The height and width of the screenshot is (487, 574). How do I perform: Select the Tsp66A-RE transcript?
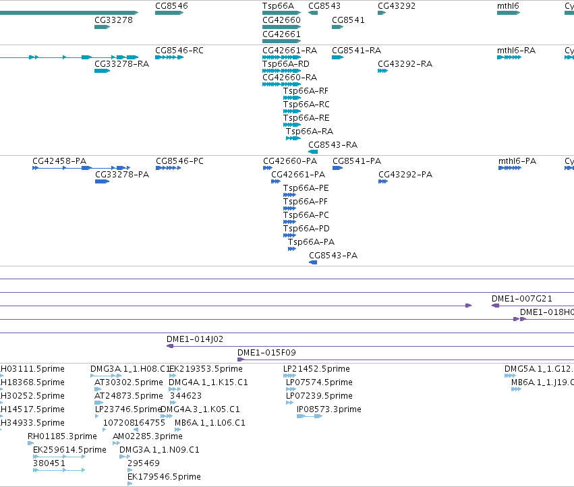point(292,125)
